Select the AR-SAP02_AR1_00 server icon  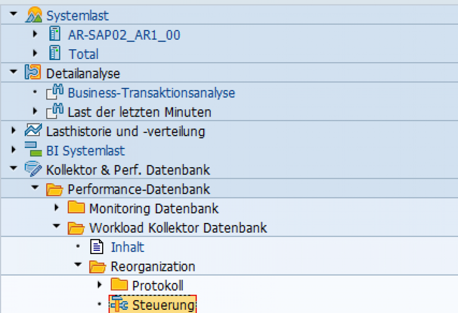pos(55,34)
